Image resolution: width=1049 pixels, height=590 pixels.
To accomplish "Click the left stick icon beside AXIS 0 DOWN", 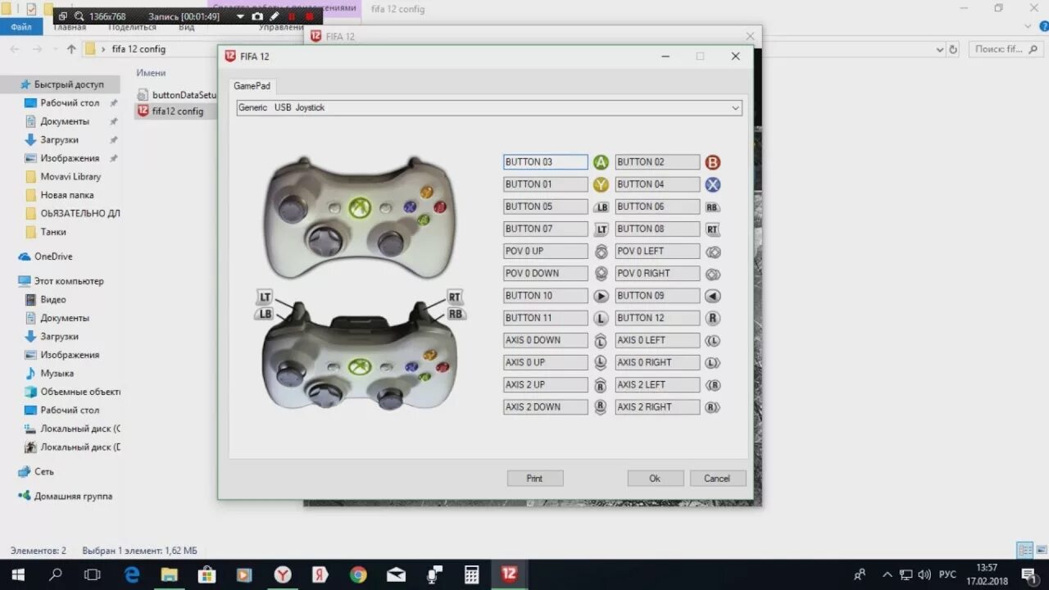I will click(602, 341).
